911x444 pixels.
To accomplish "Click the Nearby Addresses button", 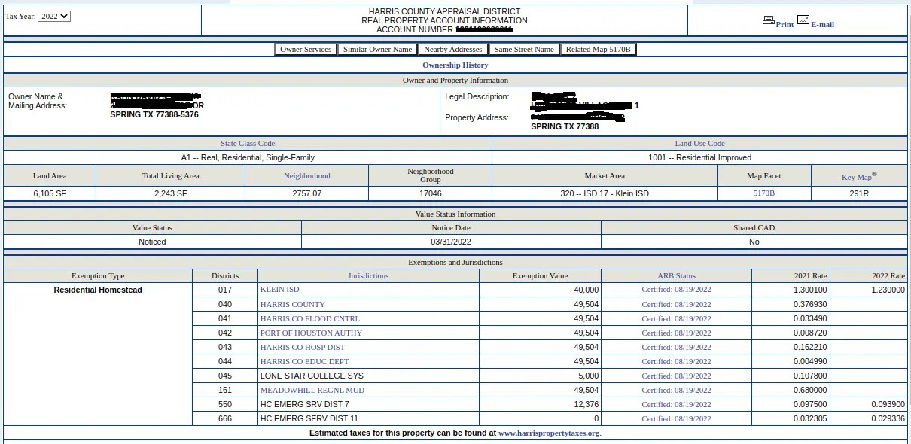I will point(452,49).
